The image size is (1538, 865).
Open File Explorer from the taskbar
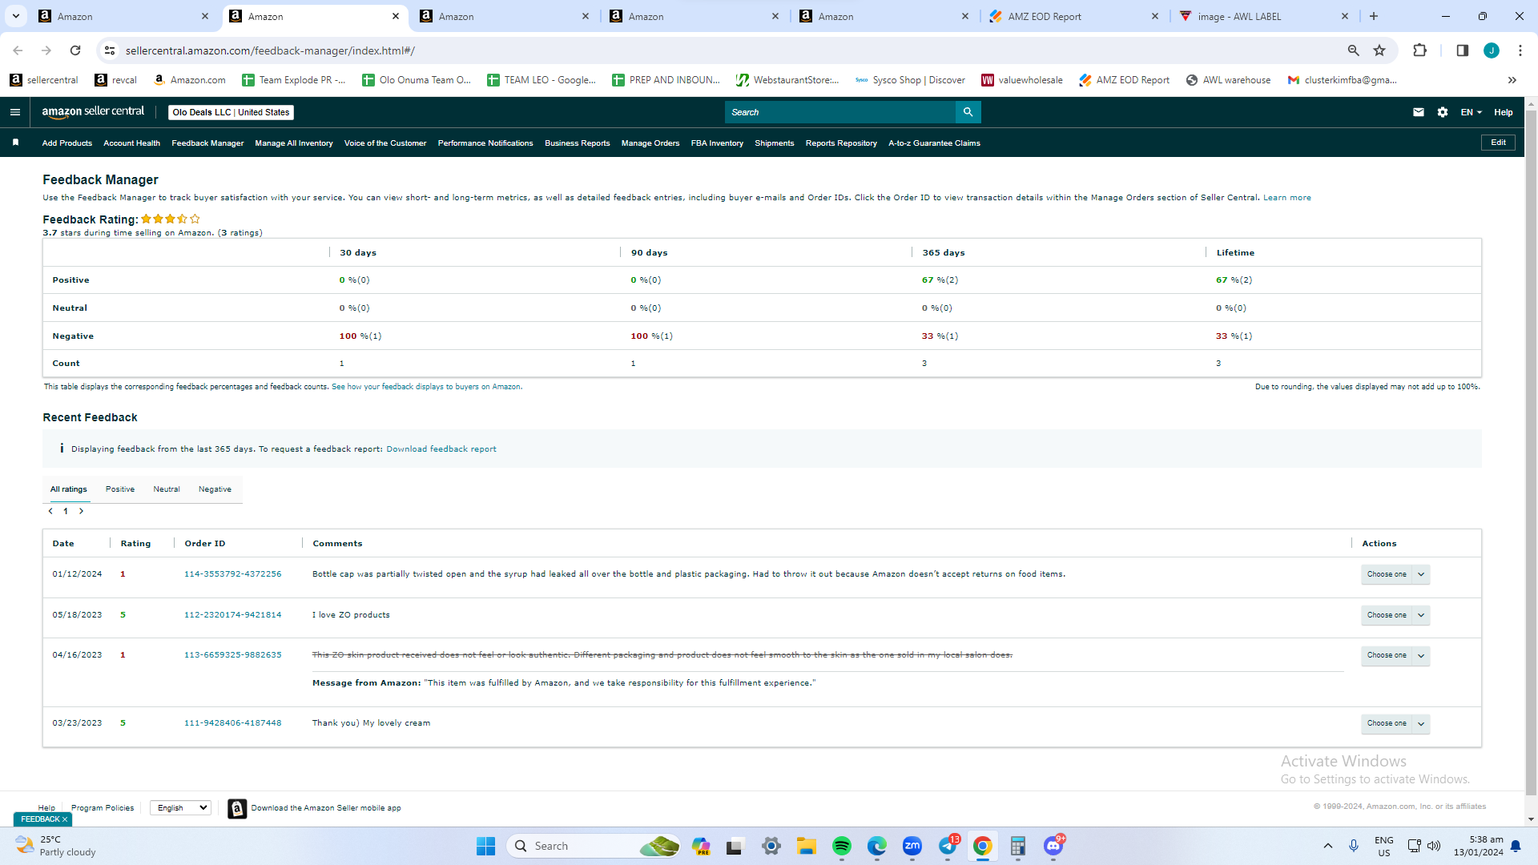(x=806, y=846)
